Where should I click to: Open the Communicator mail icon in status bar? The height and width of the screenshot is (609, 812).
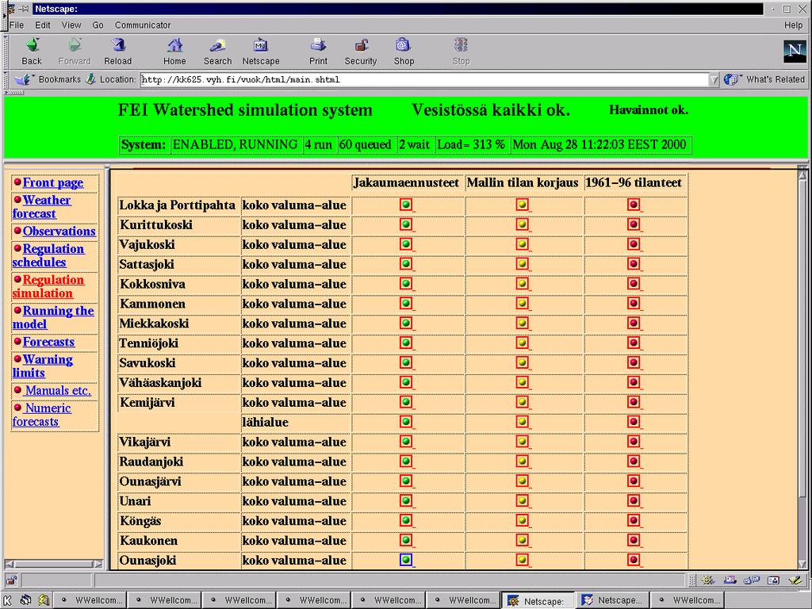click(x=730, y=580)
